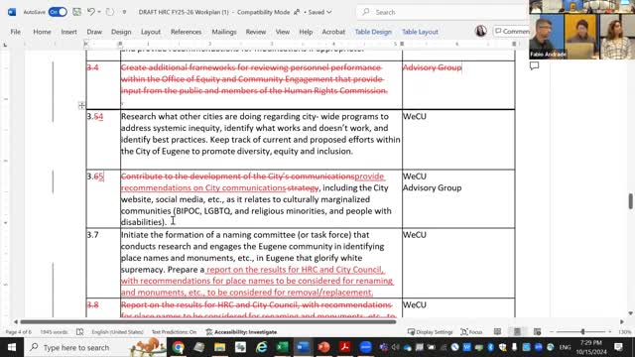
Task: Open the Mailings ribbon tab
Action: pos(224,32)
